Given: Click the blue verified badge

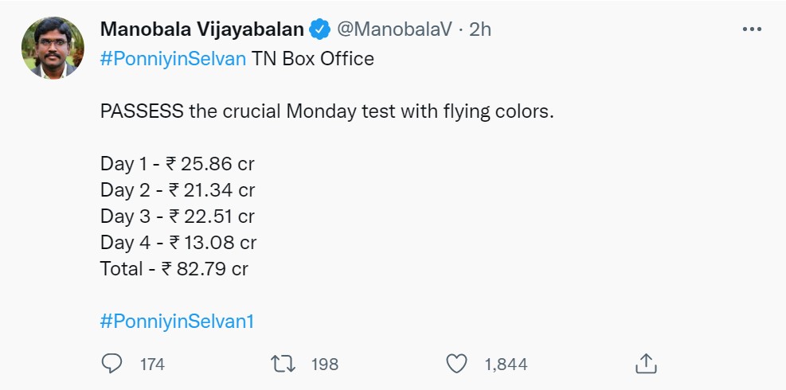Looking at the screenshot, I should [x=320, y=30].
